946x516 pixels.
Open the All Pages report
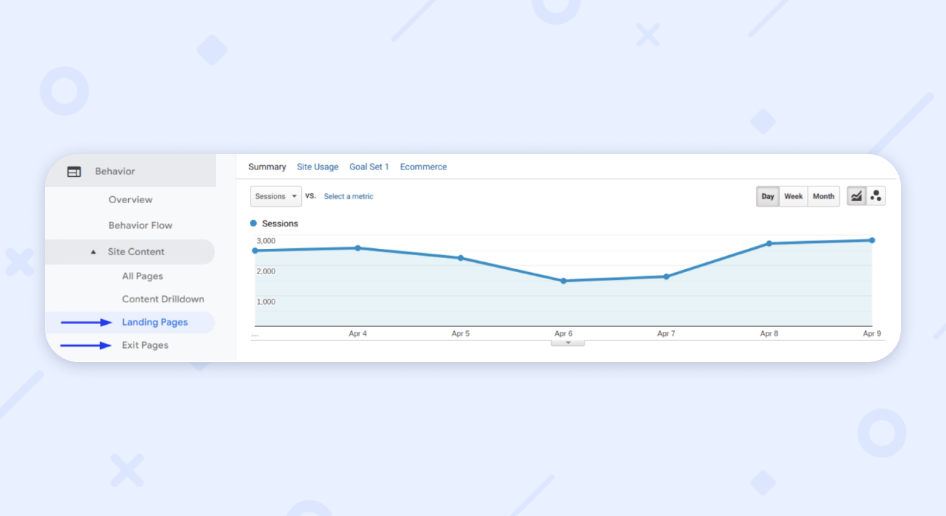click(142, 276)
